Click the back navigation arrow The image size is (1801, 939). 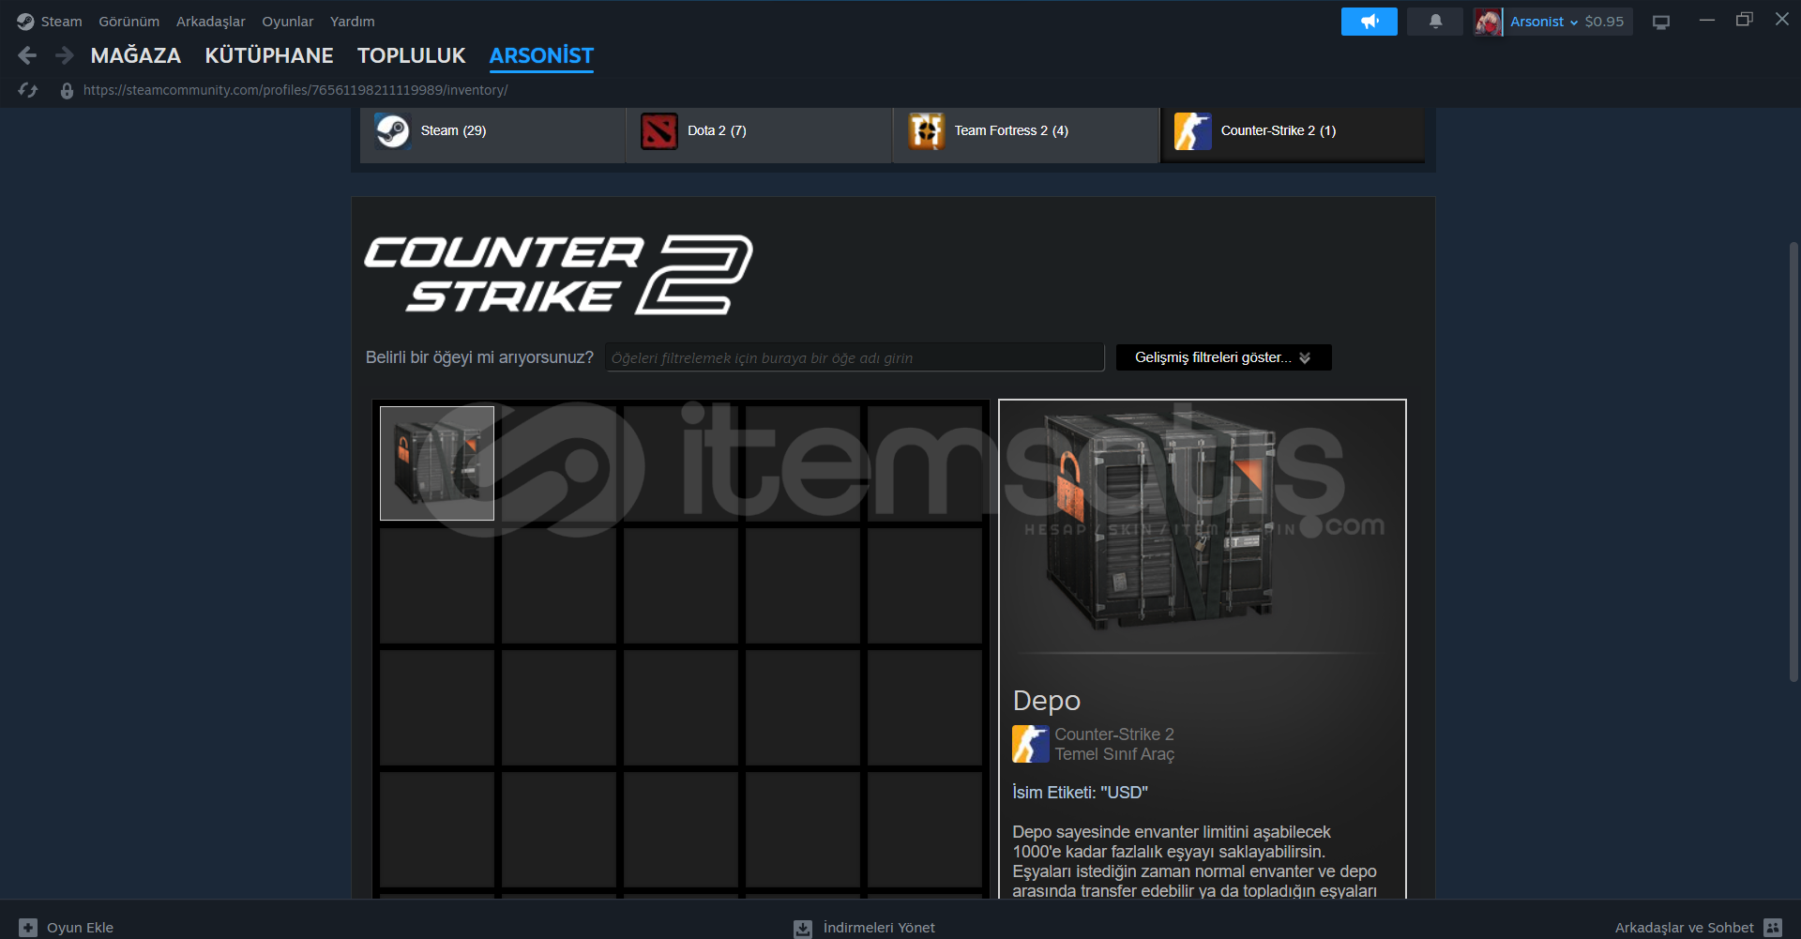click(27, 55)
